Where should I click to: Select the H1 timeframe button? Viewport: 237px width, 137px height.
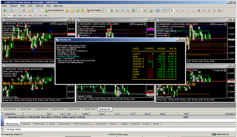(x=25, y=16)
